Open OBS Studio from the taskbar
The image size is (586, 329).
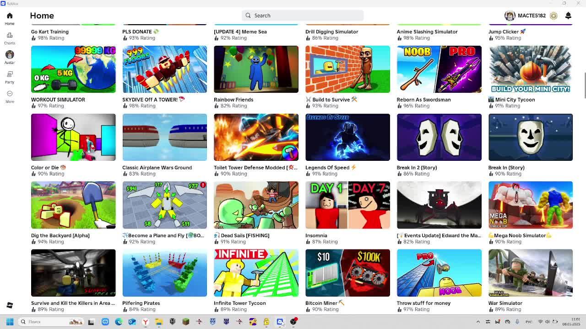pyautogui.click(x=293, y=322)
